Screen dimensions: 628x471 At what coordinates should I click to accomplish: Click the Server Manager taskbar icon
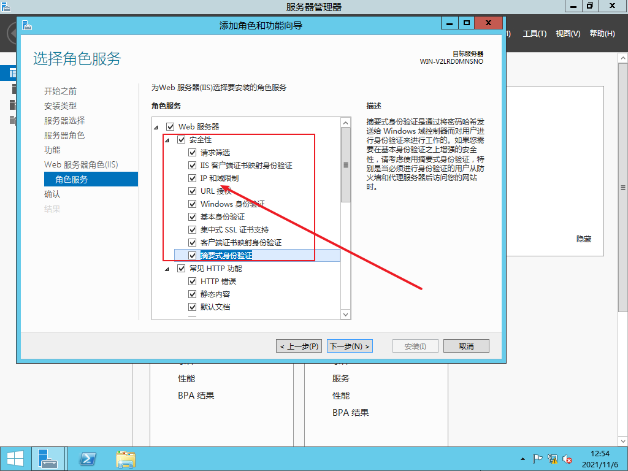[48, 459]
